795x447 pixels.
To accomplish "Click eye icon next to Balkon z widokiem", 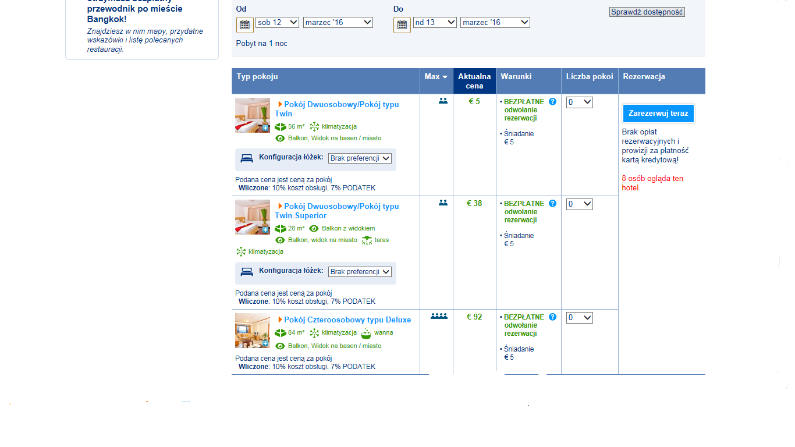I will (314, 228).
